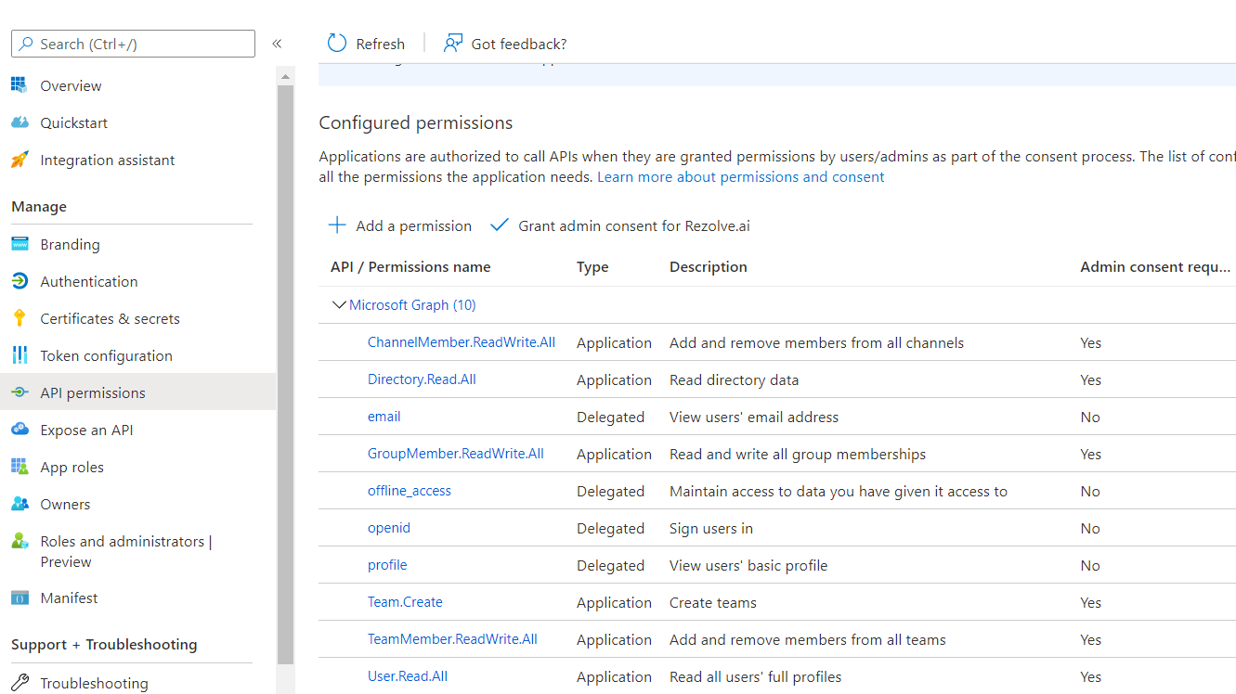Click the sidebar vertical scrollbar thumb
The height and width of the screenshot is (694, 1236).
tap(285, 375)
